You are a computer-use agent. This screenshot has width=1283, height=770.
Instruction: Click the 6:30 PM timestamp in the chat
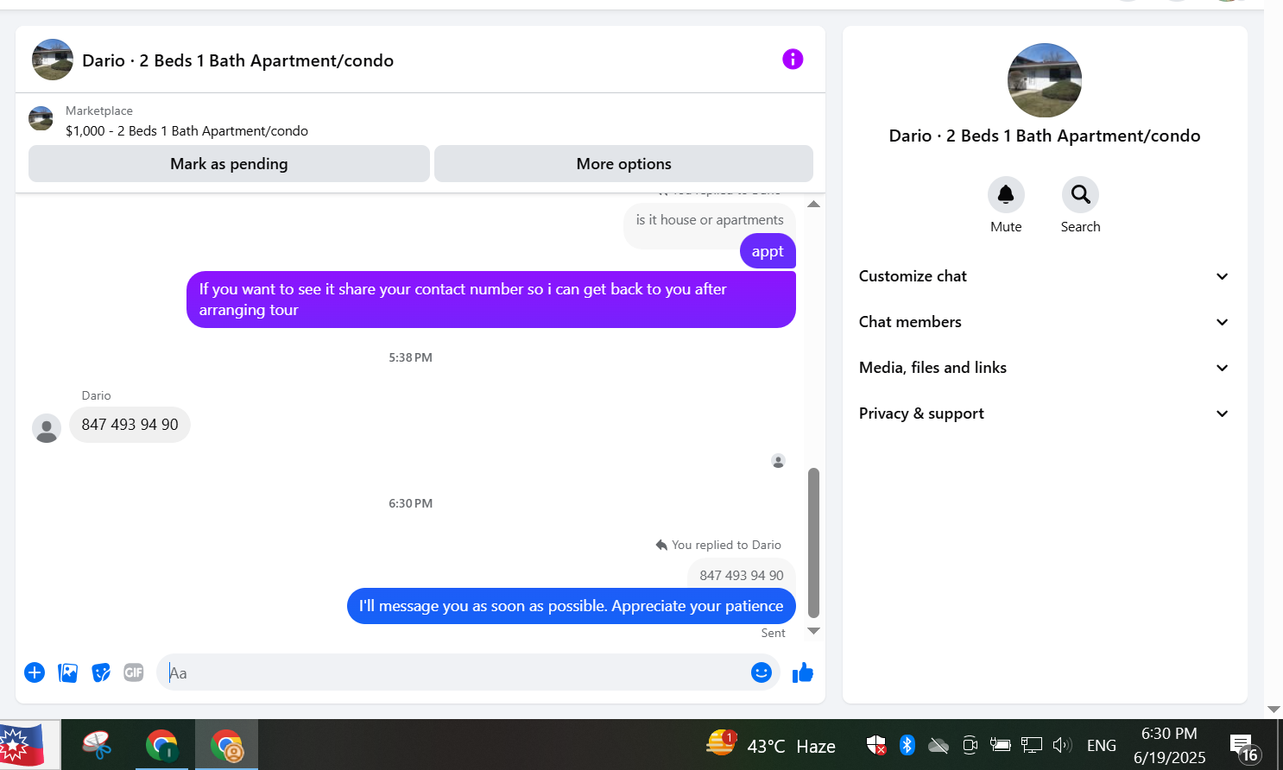410,503
